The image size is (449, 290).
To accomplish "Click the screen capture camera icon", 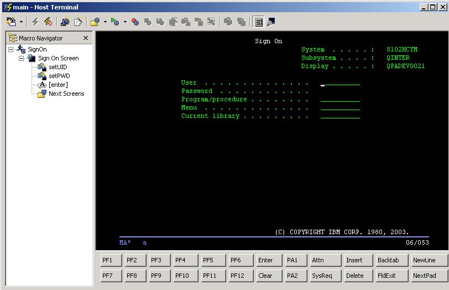I will click(65, 22).
